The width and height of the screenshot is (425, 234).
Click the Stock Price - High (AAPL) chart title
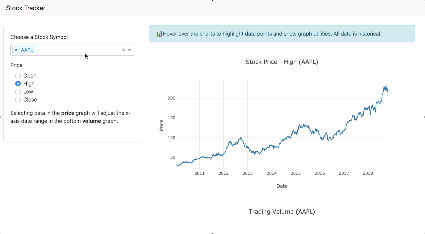click(282, 62)
